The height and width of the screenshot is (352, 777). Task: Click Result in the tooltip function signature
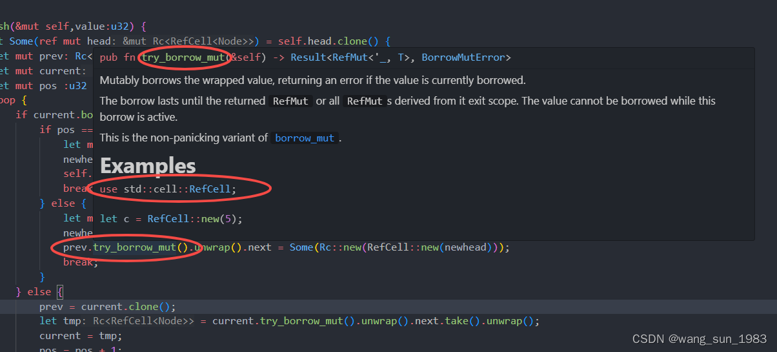tap(308, 57)
